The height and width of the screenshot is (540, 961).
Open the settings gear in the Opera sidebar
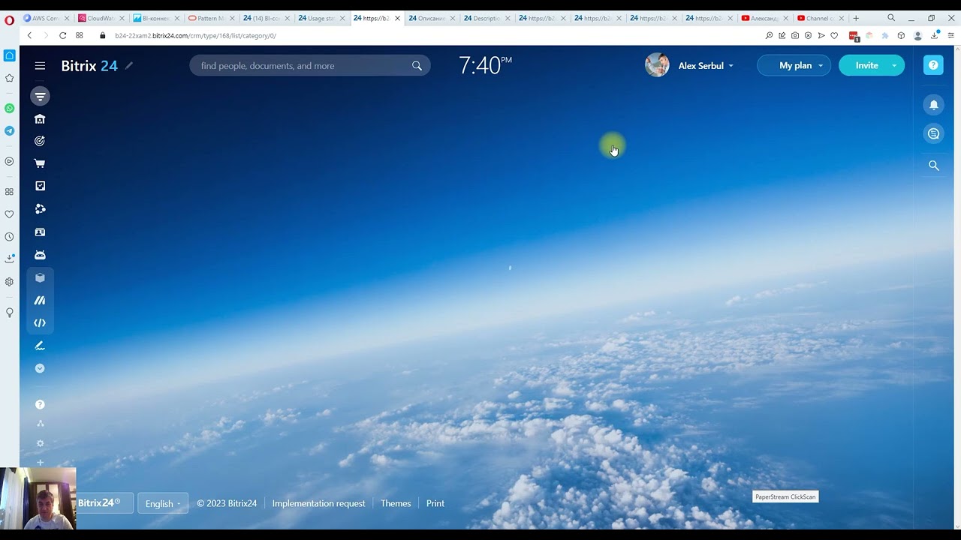tap(9, 282)
